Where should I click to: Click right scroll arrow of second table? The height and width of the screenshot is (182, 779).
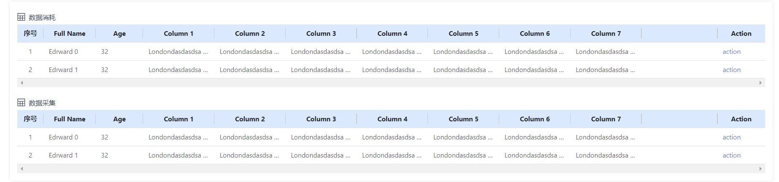(x=760, y=169)
